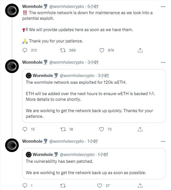
Task: Reply to the maintenance exploit tweet
Action: coord(25,50)
